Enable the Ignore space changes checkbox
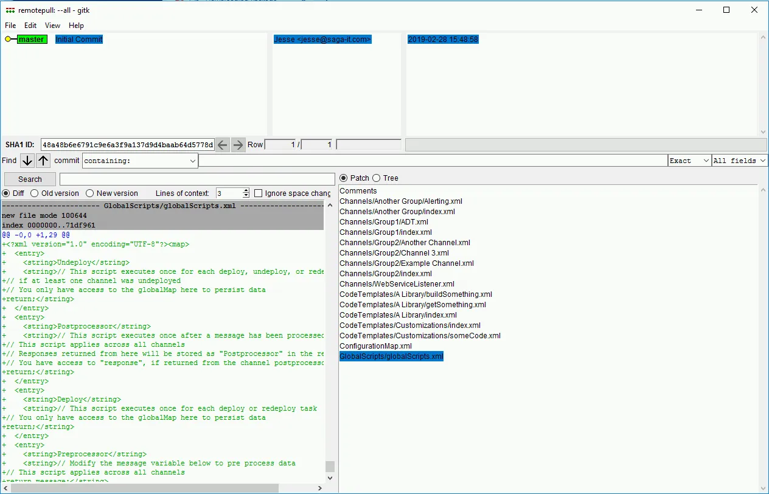 (258, 193)
